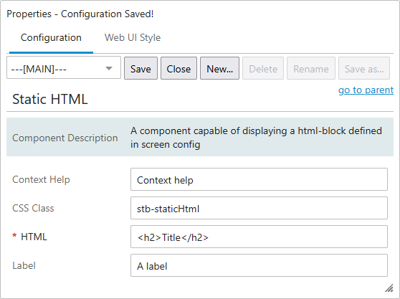Click the Close button

178,68
